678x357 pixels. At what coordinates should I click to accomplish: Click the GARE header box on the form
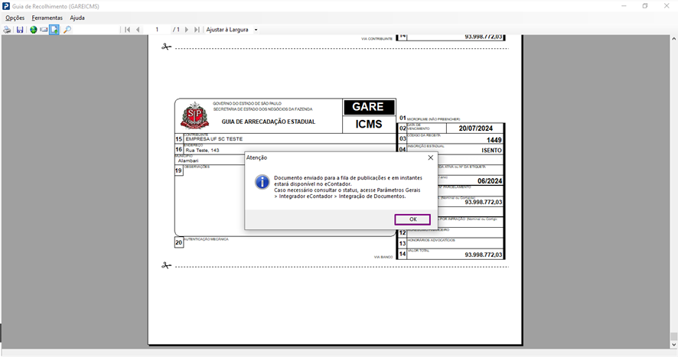[369, 107]
